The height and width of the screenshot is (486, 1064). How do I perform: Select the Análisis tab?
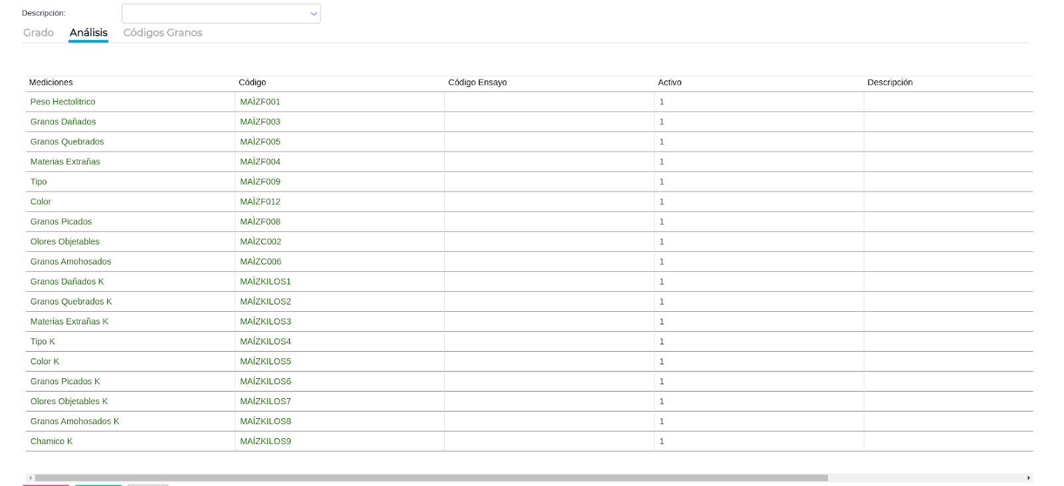pyautogui.click(x=88, y=33)
